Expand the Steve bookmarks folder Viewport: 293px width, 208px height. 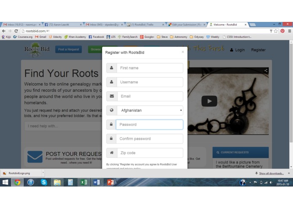162,37
